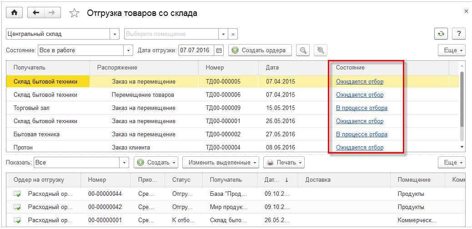Open Ожидается отбор link for ТД00-000005
472x229 pixels.
pos(359,82)
